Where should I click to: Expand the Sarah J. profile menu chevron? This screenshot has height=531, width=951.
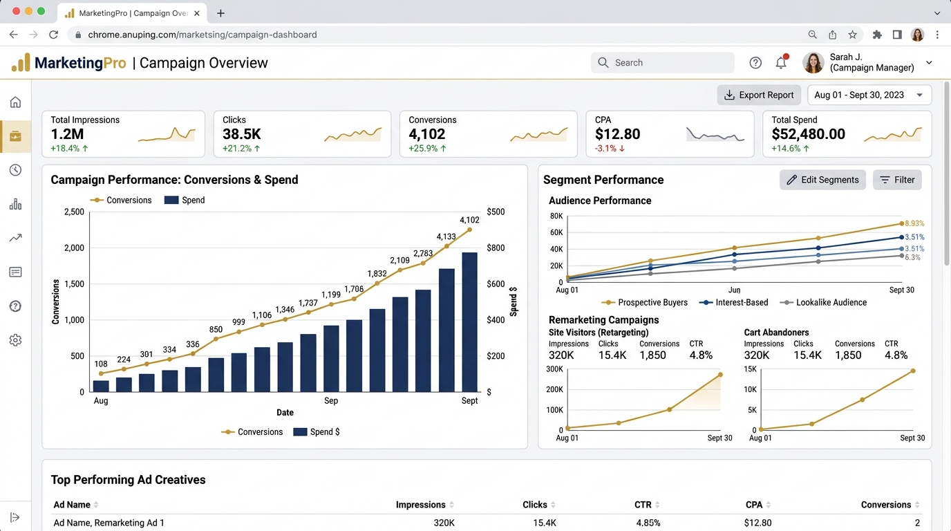(x=929, y=63)
